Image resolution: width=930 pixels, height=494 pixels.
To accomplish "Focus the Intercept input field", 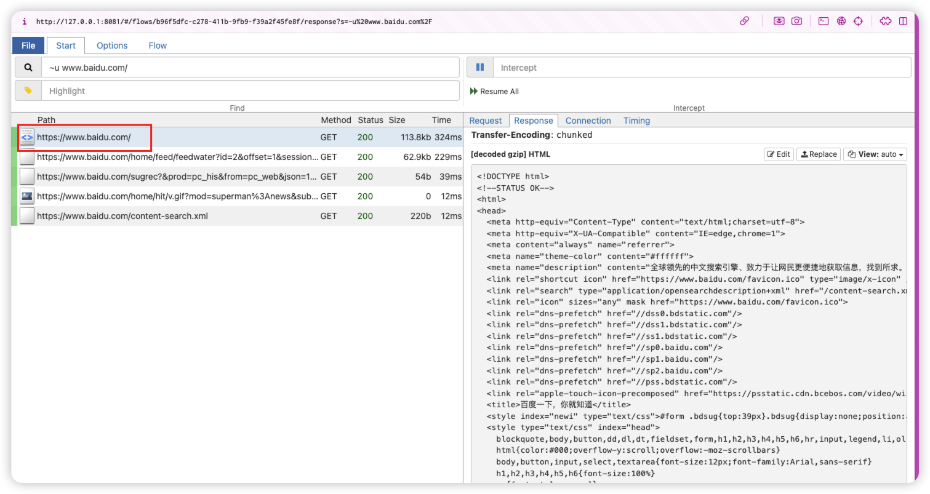I will 702,68.
